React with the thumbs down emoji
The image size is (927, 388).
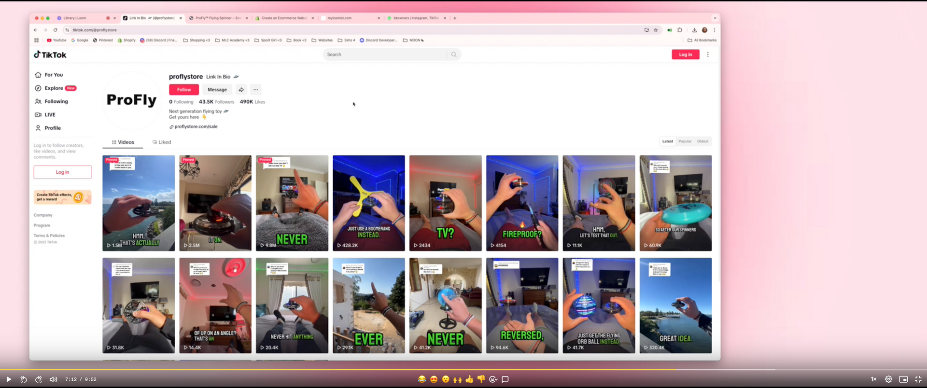click(x=481, y=379)
